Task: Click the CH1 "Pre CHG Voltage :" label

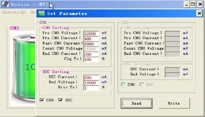Action: click(62, 33)
